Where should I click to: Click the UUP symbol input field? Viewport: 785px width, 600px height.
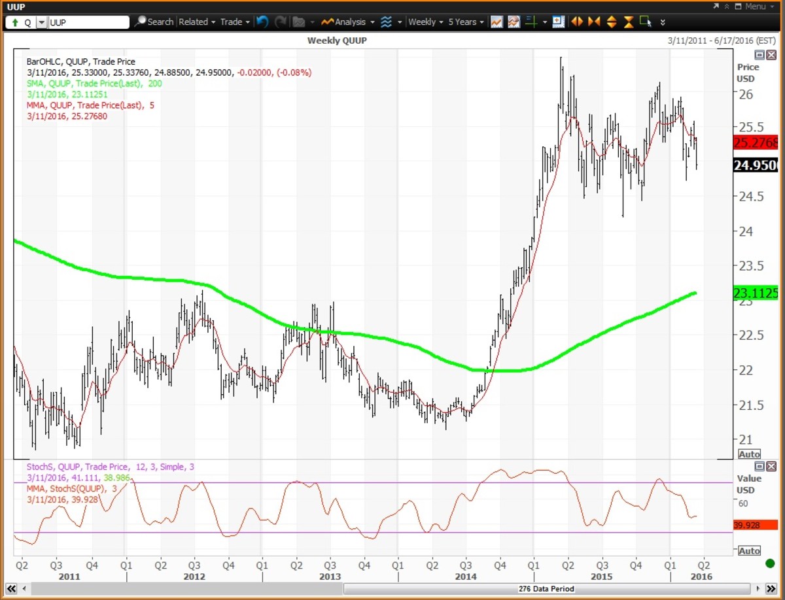pos(89,22)
